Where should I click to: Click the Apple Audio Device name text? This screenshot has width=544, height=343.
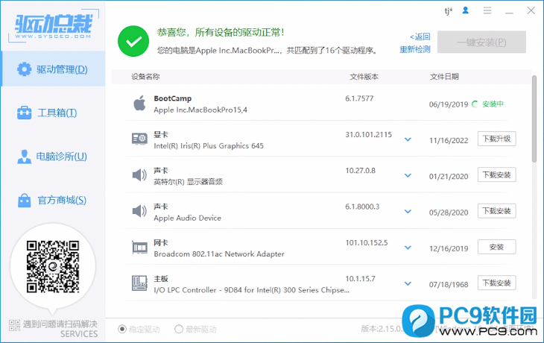(x=187, y=218)
